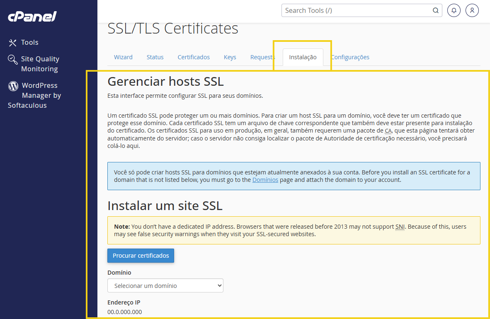Screen dimensions: 490x319
Task: Click the IP address 00.0.000.000
Action: pos(125,312)
